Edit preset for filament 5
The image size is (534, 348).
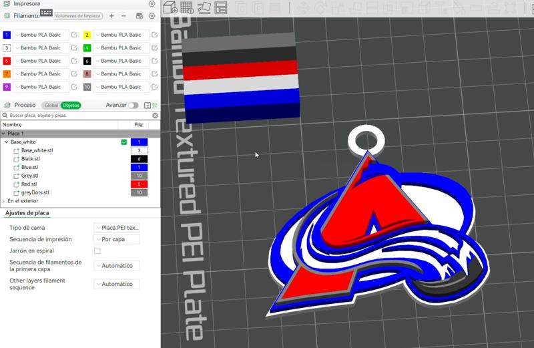coord(74,61)
